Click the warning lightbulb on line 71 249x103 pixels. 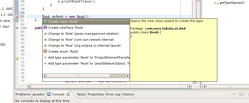click(17, 58)
